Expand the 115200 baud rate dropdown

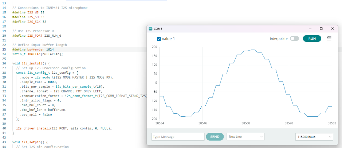314,137
